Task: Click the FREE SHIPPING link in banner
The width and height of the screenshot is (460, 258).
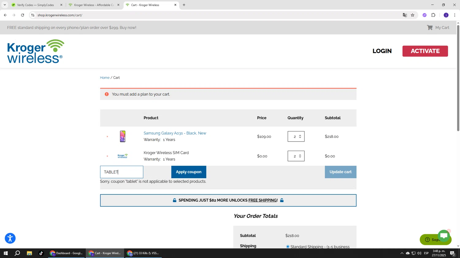Action: 263,200
